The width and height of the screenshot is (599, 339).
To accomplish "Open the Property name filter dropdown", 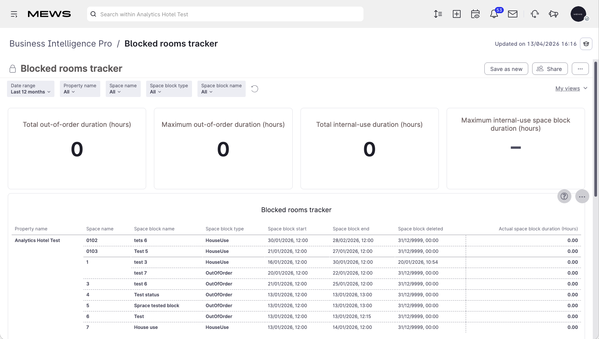I will pos(80,89).
